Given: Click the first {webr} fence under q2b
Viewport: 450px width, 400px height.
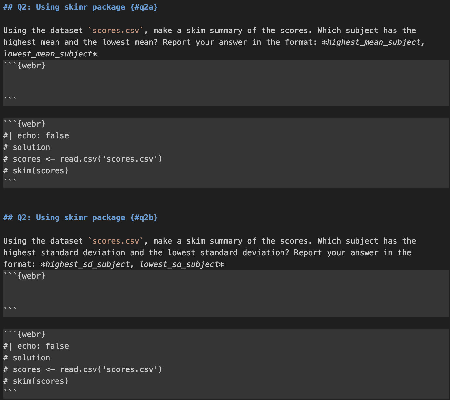Looking at the screenshot, I should 24,276.
